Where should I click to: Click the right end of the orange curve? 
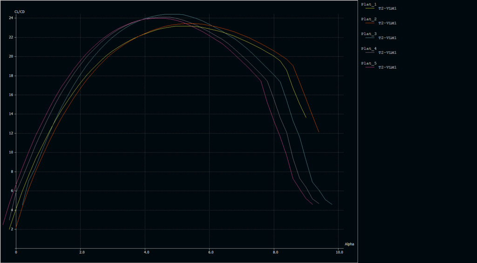tap(319, 131)
